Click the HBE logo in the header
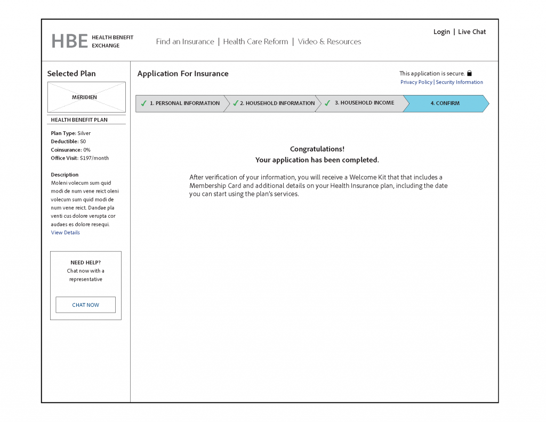The height and width of the screenshot is (422, 546). point(69,42)
